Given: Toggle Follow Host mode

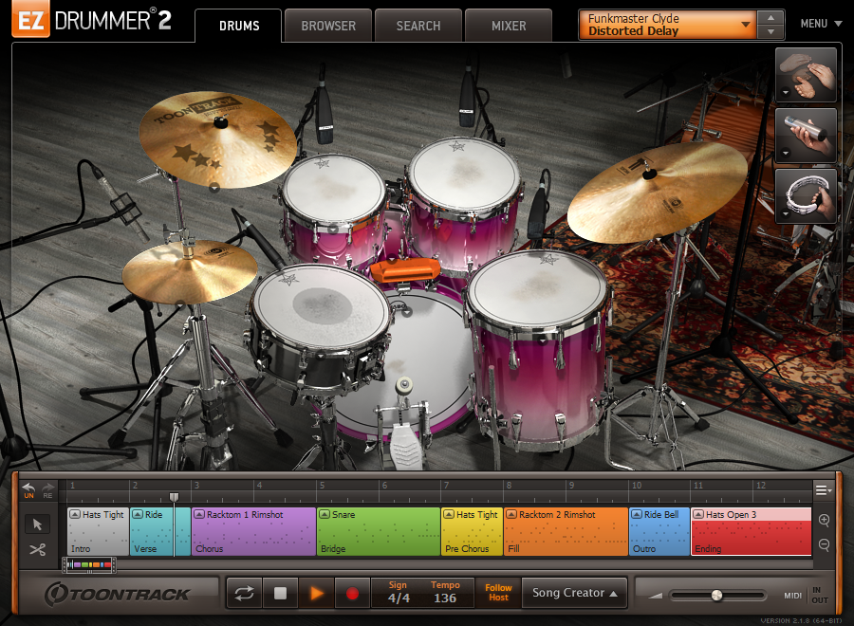Looking at the screenshot, I should point(498,593).
